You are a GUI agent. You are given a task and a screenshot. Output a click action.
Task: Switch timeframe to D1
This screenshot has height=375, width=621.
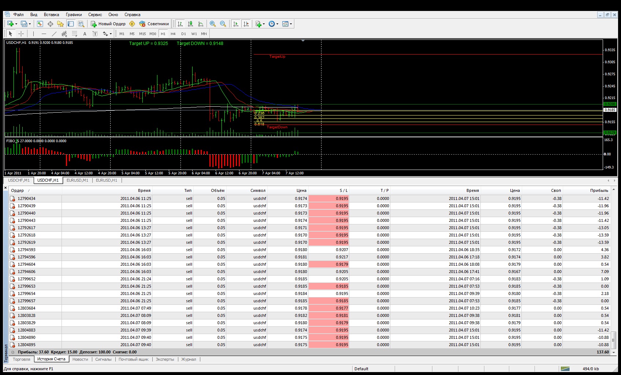[183, 34]
